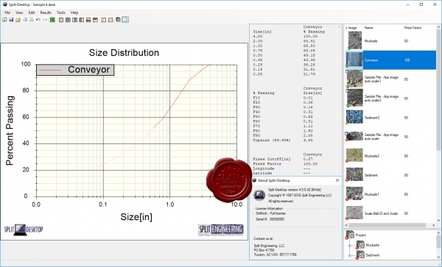Click the Split Engineering logo below the chart
This screenshot has height=267, width=442.
click(221, 230)
